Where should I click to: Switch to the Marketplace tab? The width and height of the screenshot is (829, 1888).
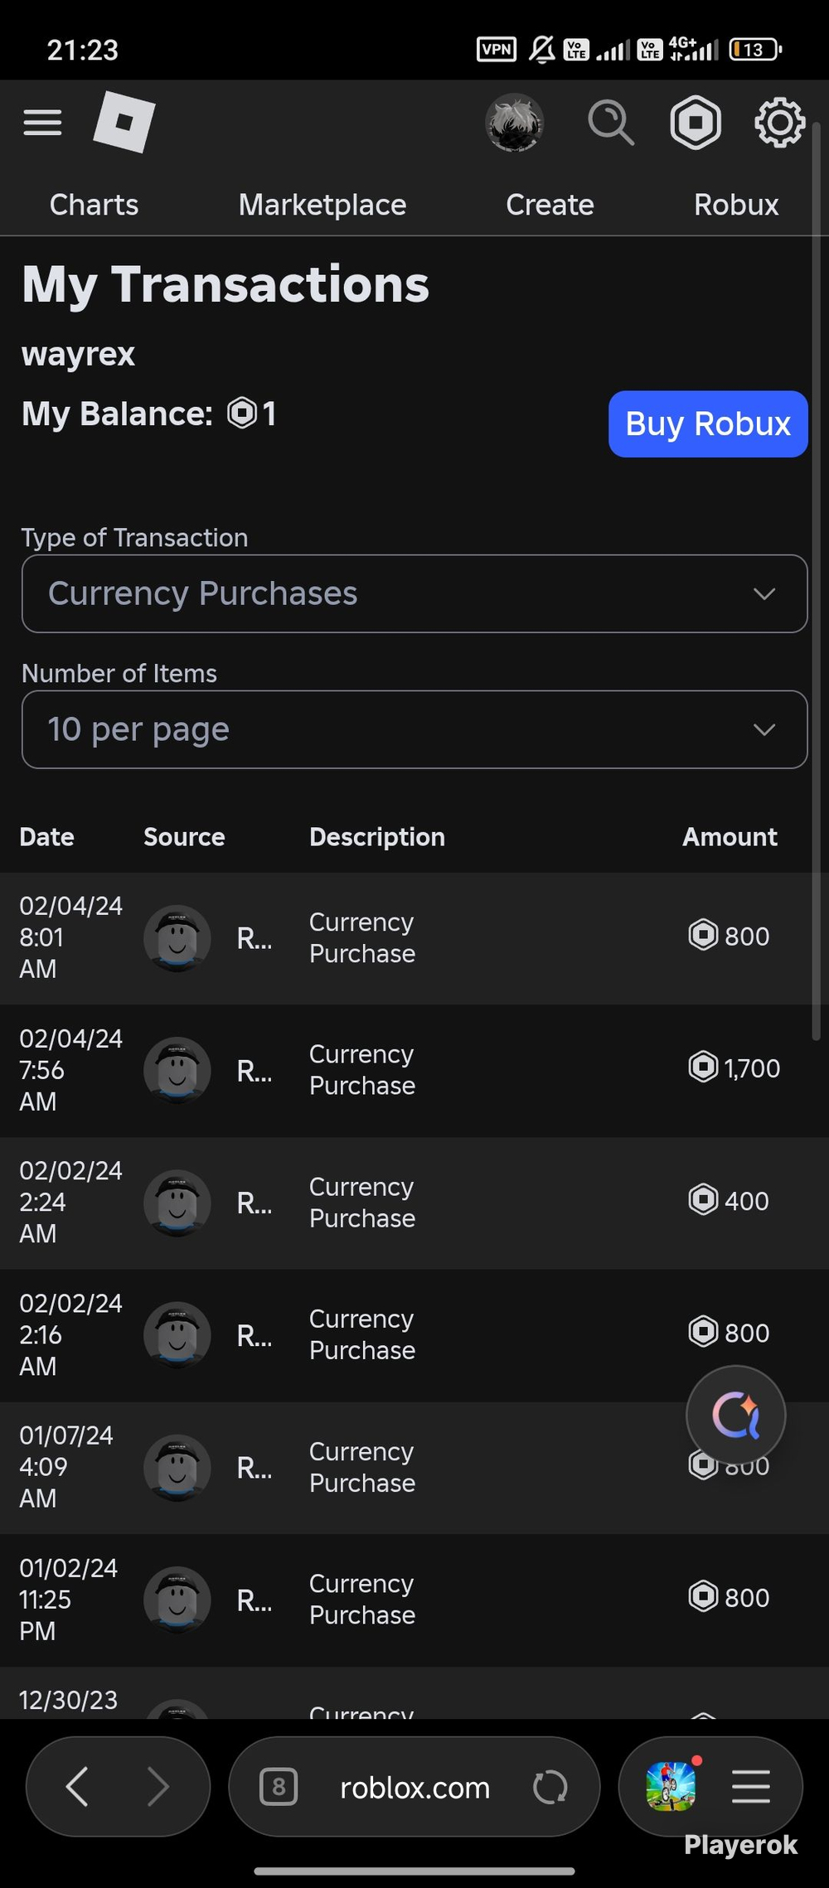click(x=322, y=205)
